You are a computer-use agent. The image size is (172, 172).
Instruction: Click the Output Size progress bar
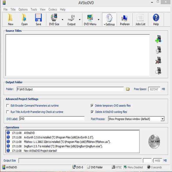(80, 161)
